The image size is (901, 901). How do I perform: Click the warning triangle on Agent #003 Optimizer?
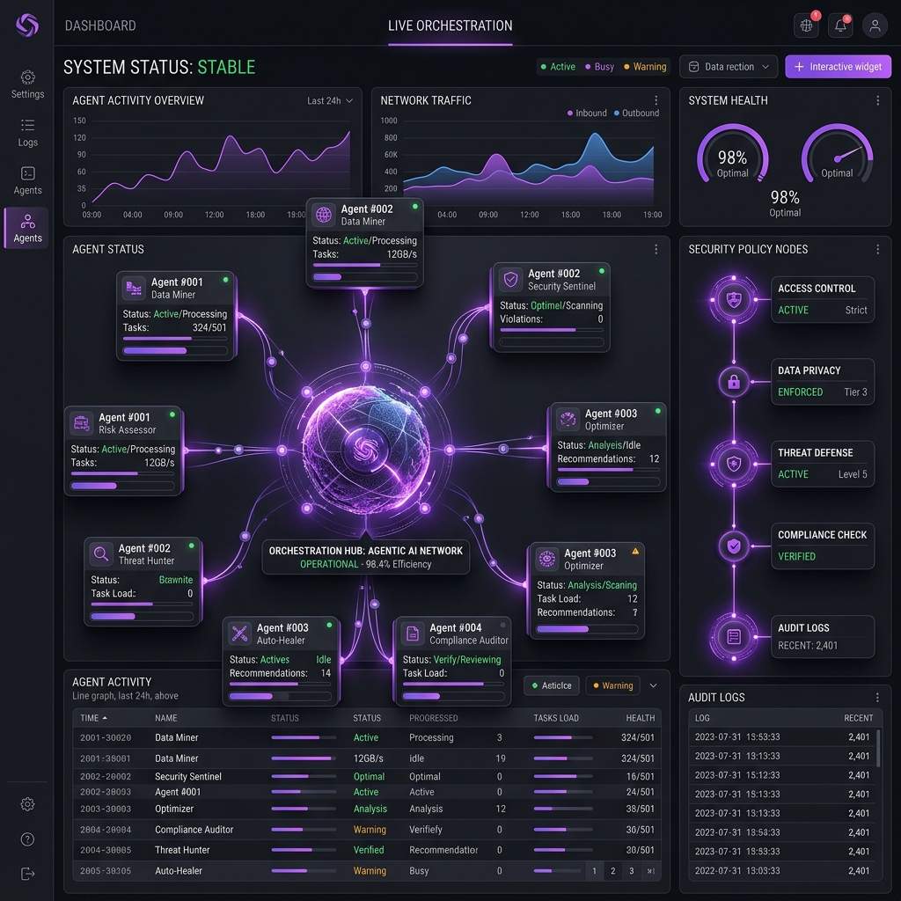pos(635,551)
